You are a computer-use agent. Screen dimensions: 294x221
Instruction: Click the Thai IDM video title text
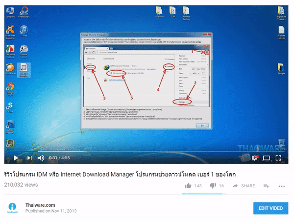(120, 174)
